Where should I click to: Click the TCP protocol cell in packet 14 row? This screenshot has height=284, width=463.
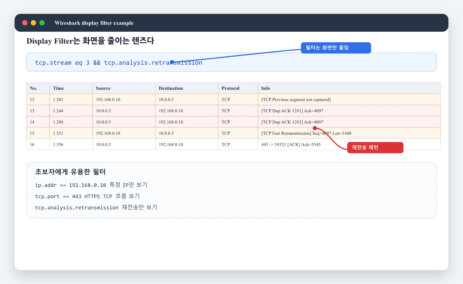pos(238,122)
